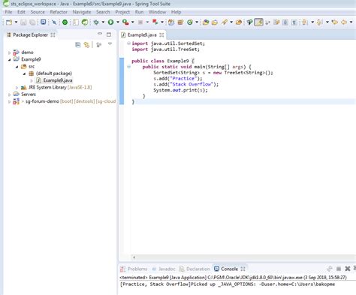This screenshot has width=356, height=295.
Task: Click the Debug bug icon
Action: pyautogui.click(x=96, y=23)
